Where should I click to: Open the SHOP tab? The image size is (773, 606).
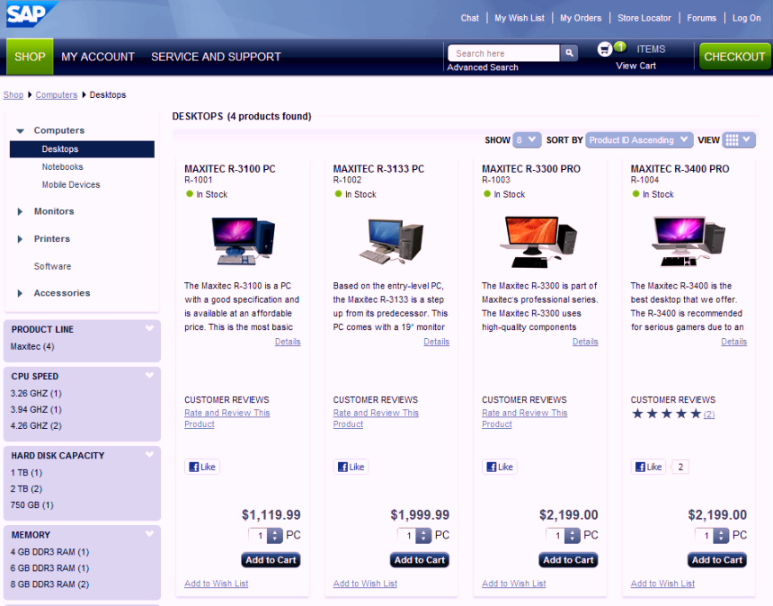[30, 57]
